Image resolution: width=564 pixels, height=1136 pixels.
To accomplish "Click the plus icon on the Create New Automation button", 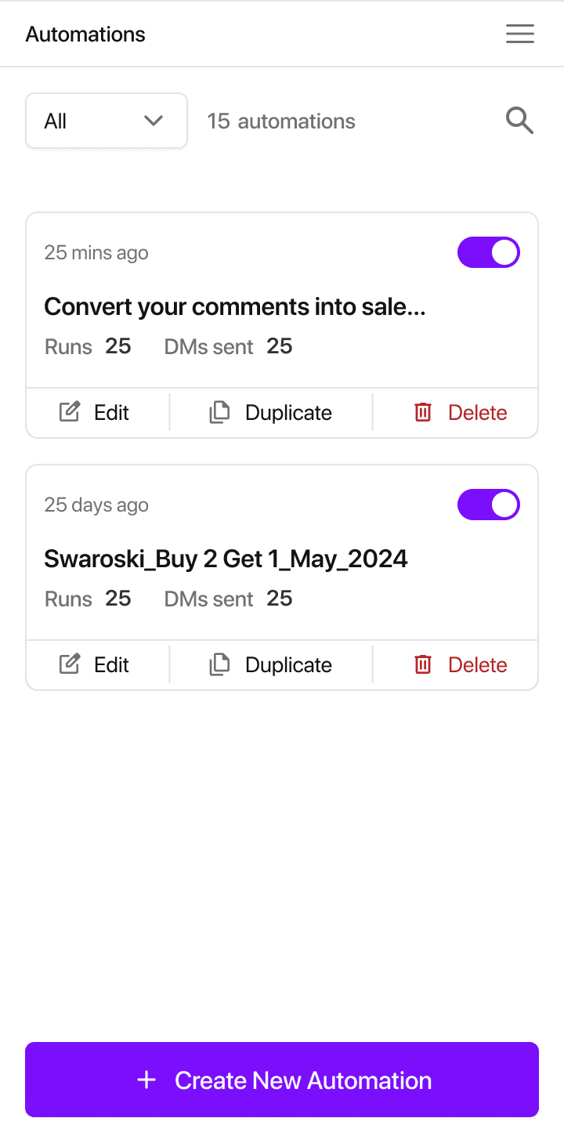I will [x=146, y=1080].
